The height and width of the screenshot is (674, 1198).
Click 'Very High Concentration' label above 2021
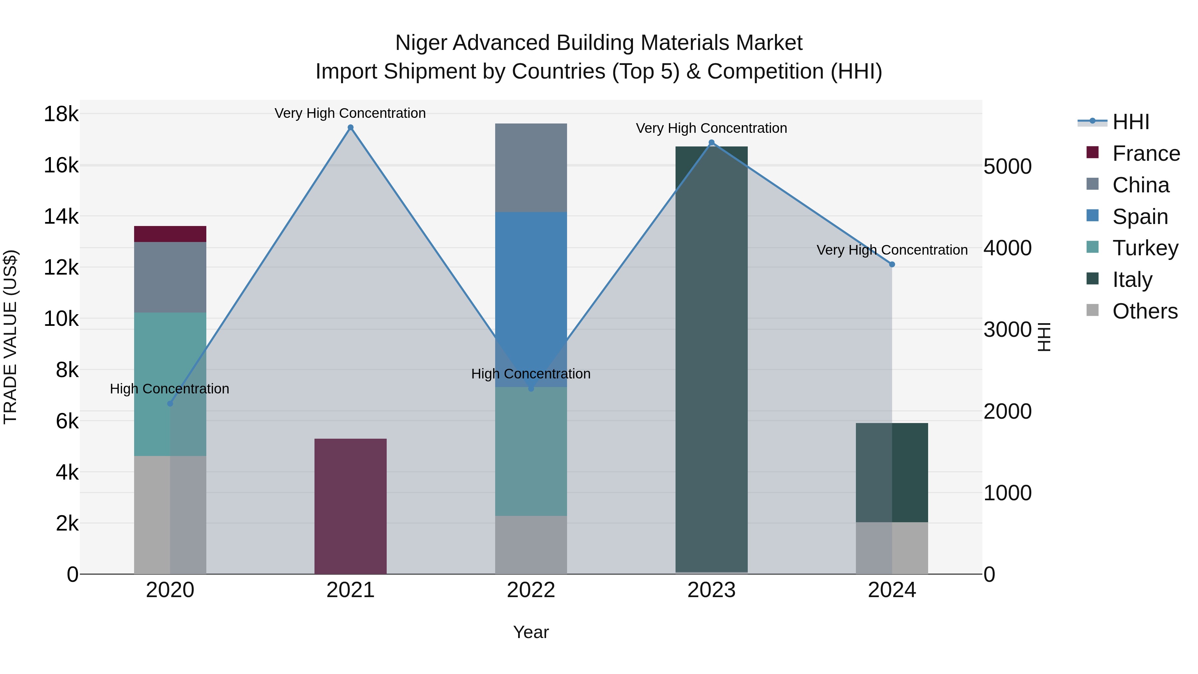click(x=350, y=113)
